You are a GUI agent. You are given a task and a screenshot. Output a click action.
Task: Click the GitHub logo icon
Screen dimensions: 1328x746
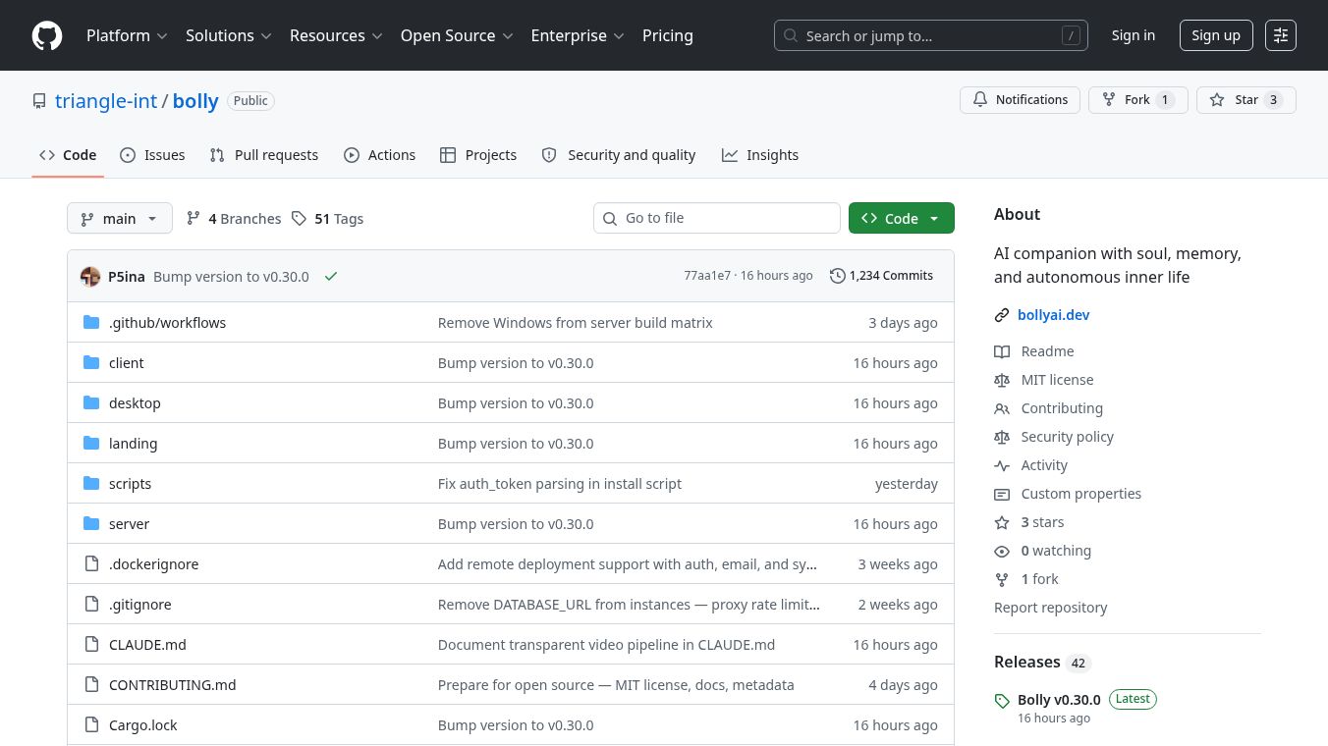tap(47, 35)
